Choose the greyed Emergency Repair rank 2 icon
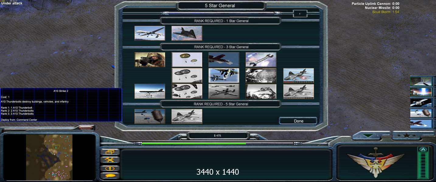Viewport: 436px width, 182px height. click(261, 76)
